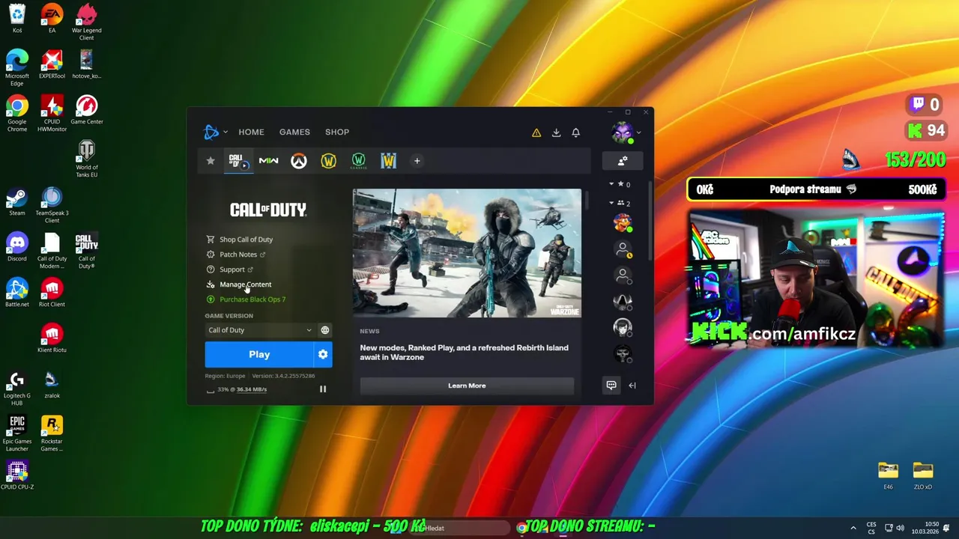Screen dimensions: 959x539
Task: Click Purchase Black Ops 7
Action: coord(252,299)
